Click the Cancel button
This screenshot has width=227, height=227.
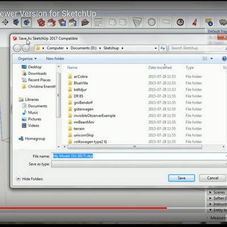point(213,178)
